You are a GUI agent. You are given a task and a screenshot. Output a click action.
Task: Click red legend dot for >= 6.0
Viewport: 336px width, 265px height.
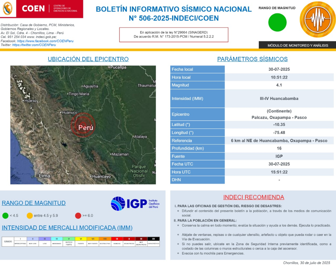pyautogui.click(x=78, y=216)
